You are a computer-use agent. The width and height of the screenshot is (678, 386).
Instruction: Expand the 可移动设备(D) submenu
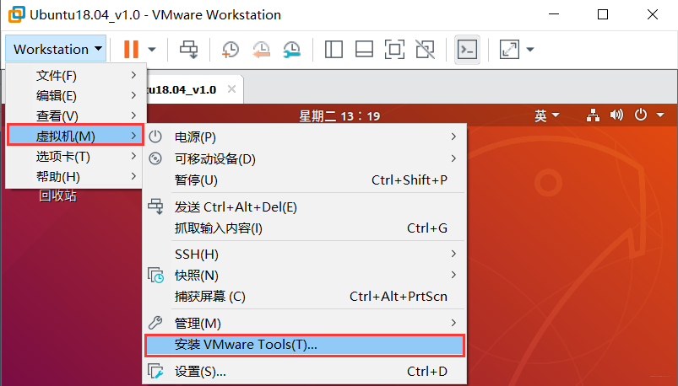tap(305, 158)
